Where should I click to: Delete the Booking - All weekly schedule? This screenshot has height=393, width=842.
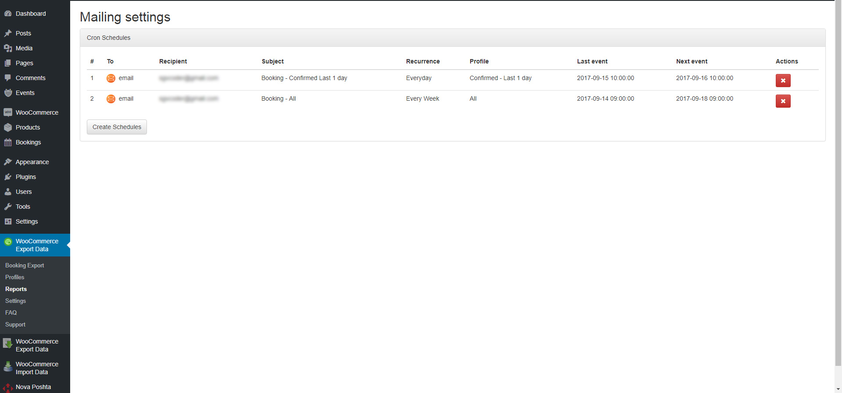783,101
